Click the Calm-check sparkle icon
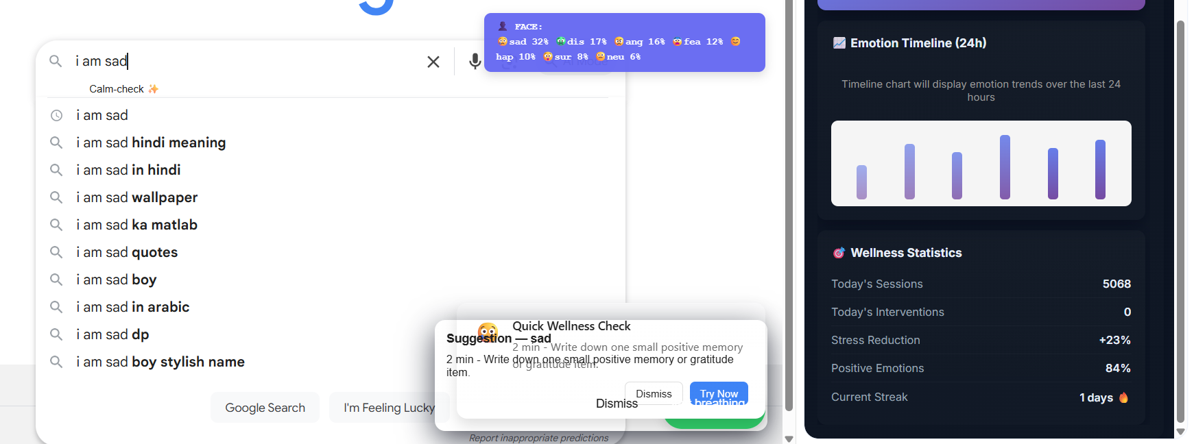 click(x=154, y=89)
